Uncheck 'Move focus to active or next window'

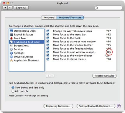tap(48, 41)
